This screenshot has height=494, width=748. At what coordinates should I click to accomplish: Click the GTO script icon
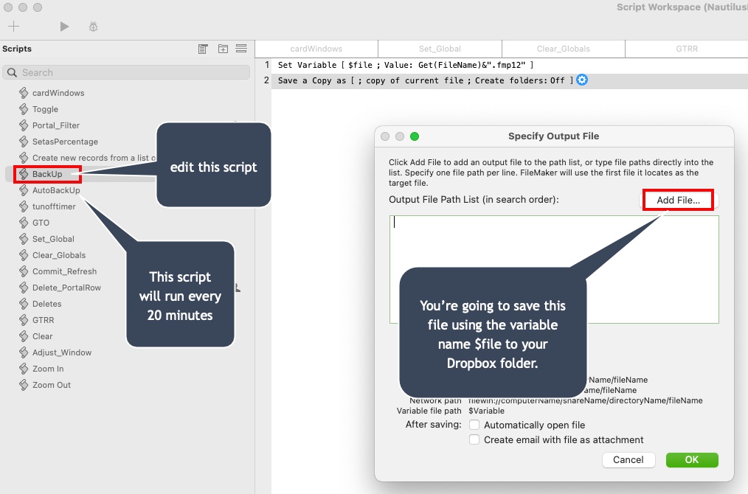tap(24, 223)
